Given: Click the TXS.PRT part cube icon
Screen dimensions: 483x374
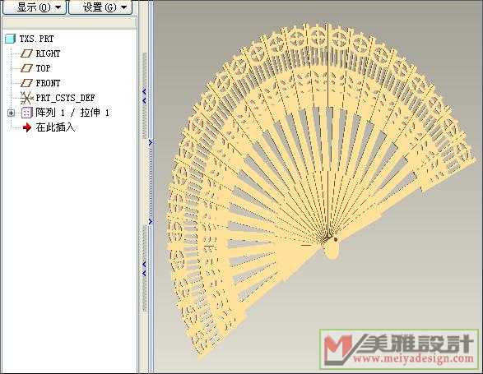Looking at the screenshot, I should (x=10, y=39).
